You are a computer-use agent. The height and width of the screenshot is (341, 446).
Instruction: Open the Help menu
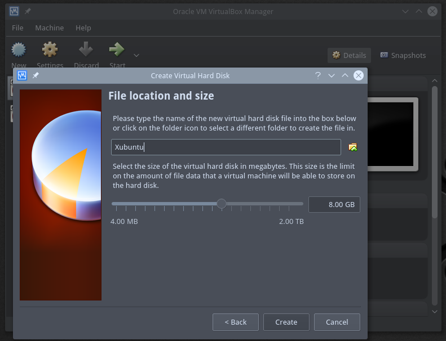click(83, 28)
